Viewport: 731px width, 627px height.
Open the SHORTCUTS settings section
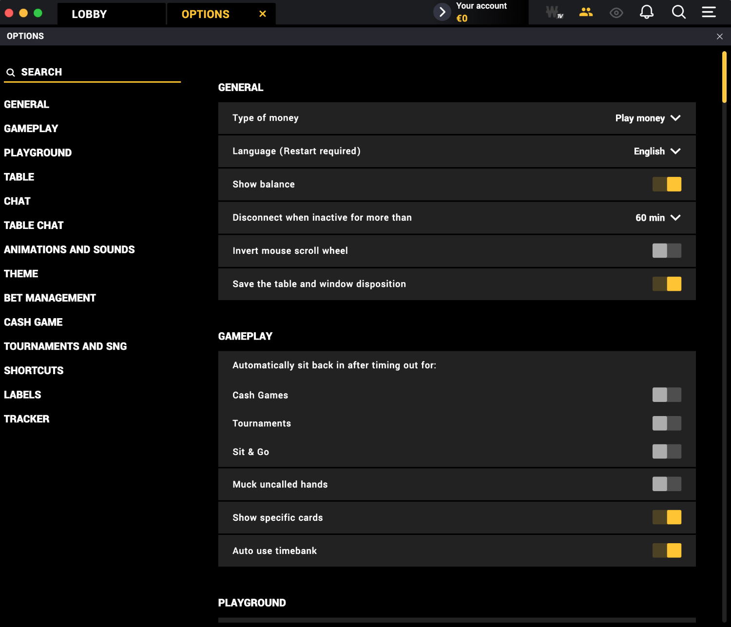click(33, 370)
